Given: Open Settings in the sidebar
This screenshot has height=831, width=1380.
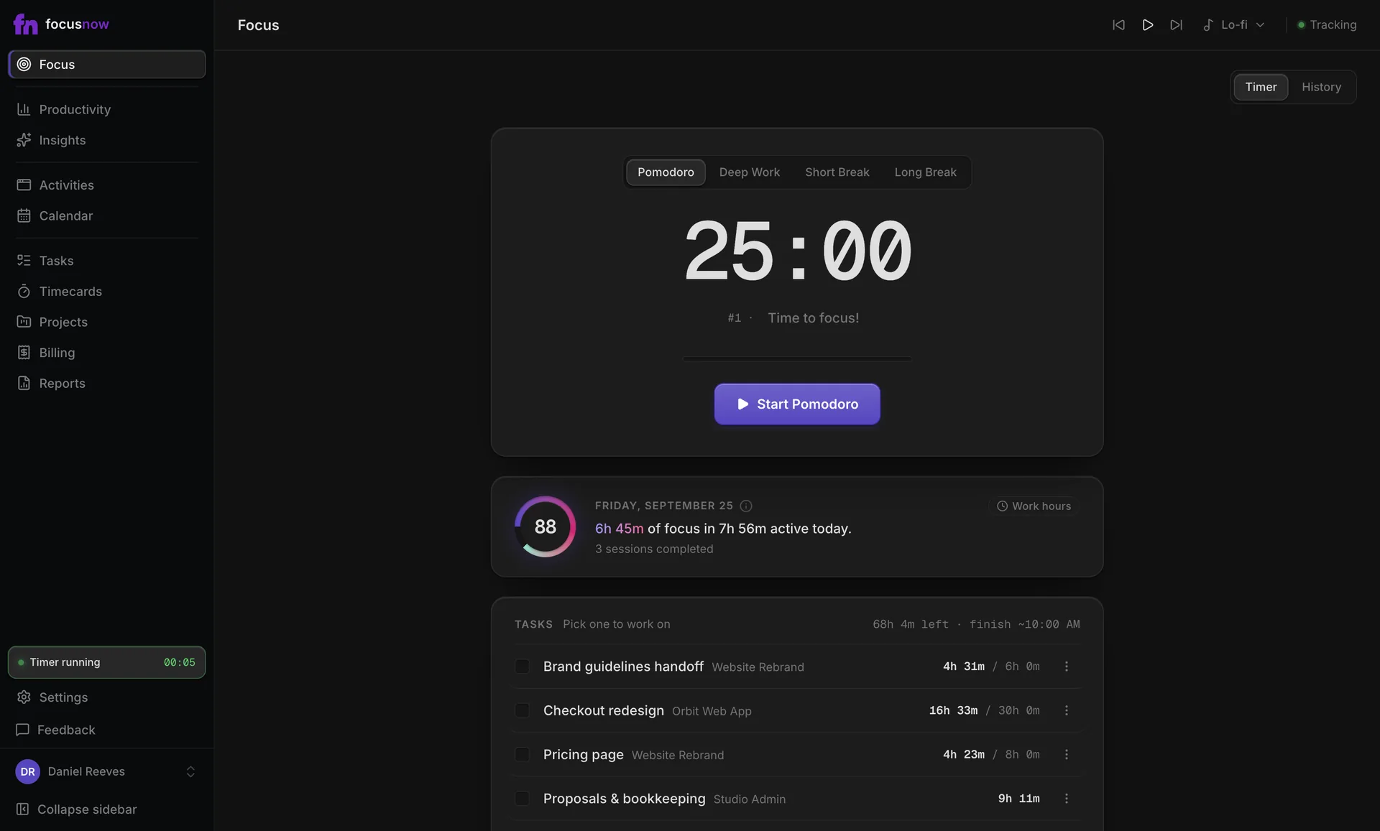Looking at the screenshot, I should tap(106, 697).
